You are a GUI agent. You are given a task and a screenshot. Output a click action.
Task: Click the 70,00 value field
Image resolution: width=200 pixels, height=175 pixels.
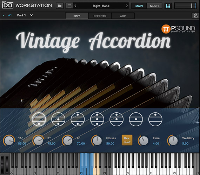coord(81,143)
